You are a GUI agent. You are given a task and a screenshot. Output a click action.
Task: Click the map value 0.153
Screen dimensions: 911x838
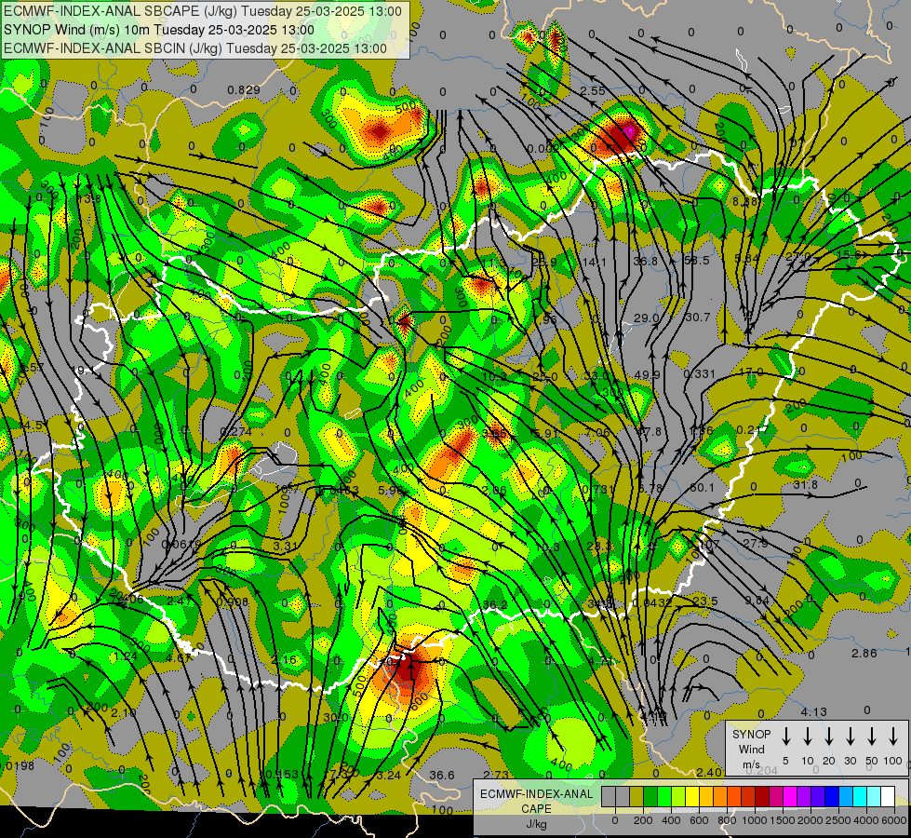282,775
